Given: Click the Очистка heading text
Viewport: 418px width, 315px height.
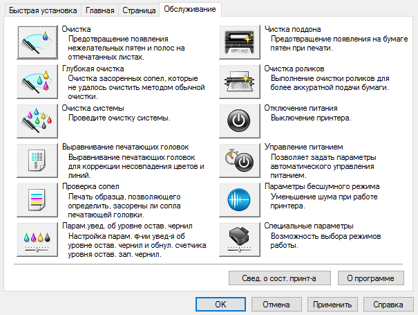Looking at the screenshot, I should 77,29.
